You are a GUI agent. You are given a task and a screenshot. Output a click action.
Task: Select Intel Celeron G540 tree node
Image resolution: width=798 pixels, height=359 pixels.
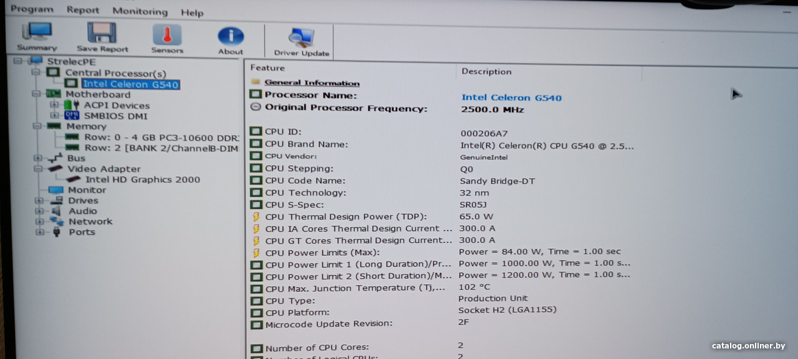point(130,85)
